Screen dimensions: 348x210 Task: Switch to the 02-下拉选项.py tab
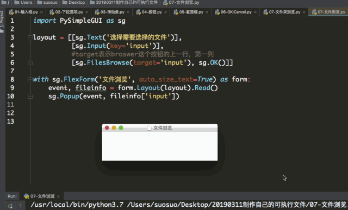click(69, 12)
